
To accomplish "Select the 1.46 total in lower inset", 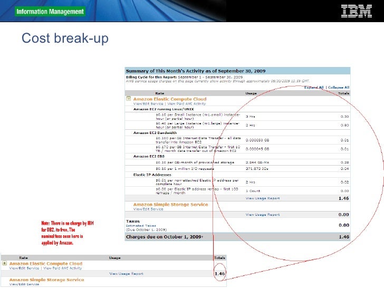I will pos(219,274).
